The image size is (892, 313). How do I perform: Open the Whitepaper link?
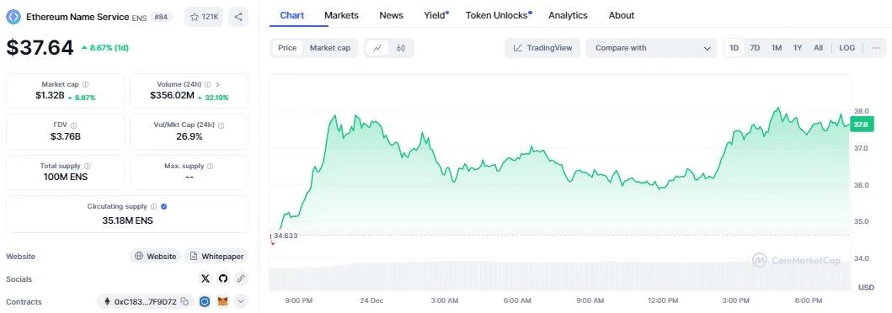[216, 256]
